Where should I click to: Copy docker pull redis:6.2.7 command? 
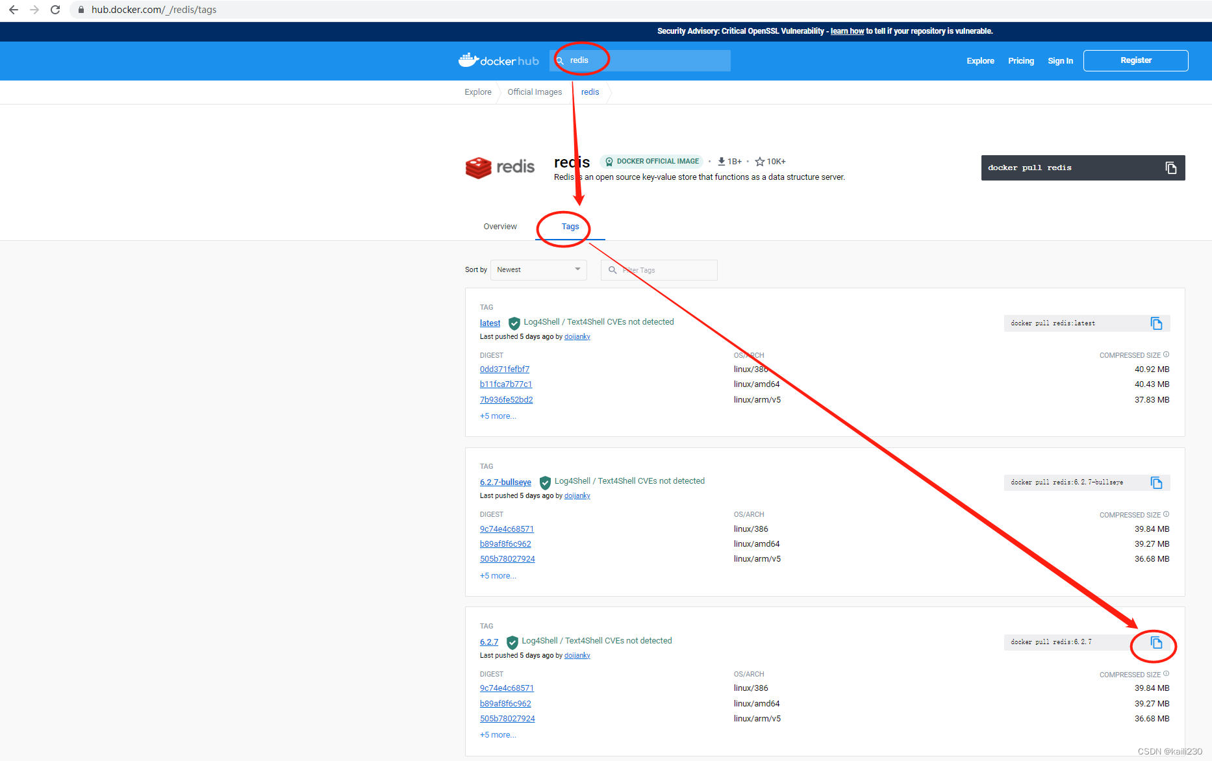pos(1156,642)
